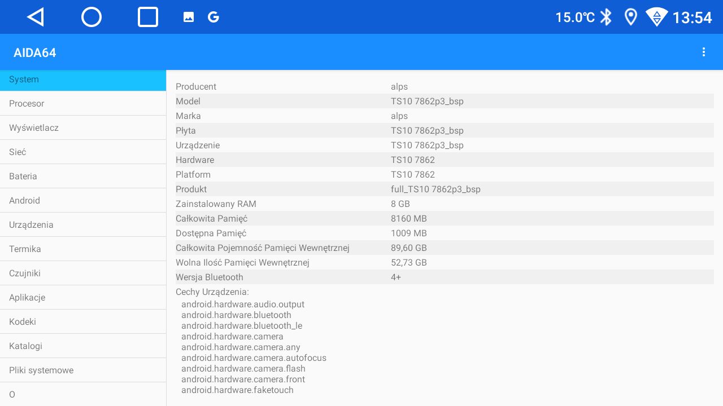Select the Marka row
723x406 pixels.
click(x=445, y=116)
